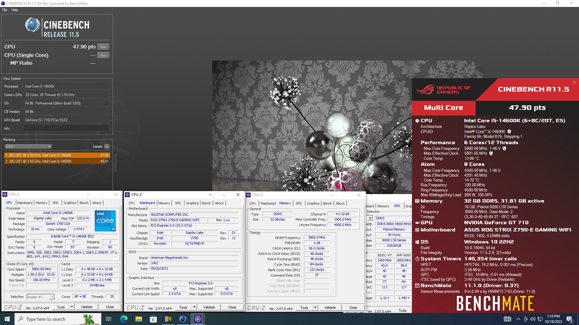Switch to Cinebench taskbar icon
Viewport: 579px width, 325px height.
point(183,319)
